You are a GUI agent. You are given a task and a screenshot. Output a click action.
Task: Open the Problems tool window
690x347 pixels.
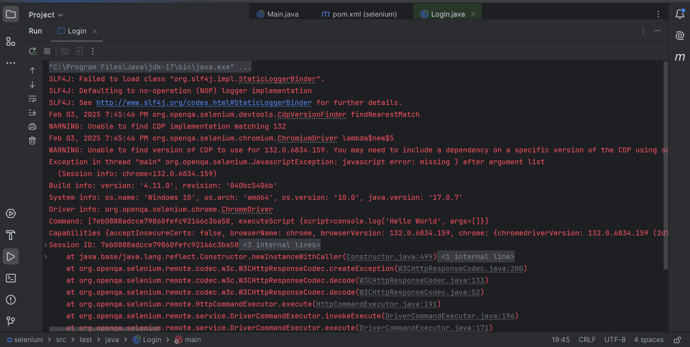click(11, 300)
